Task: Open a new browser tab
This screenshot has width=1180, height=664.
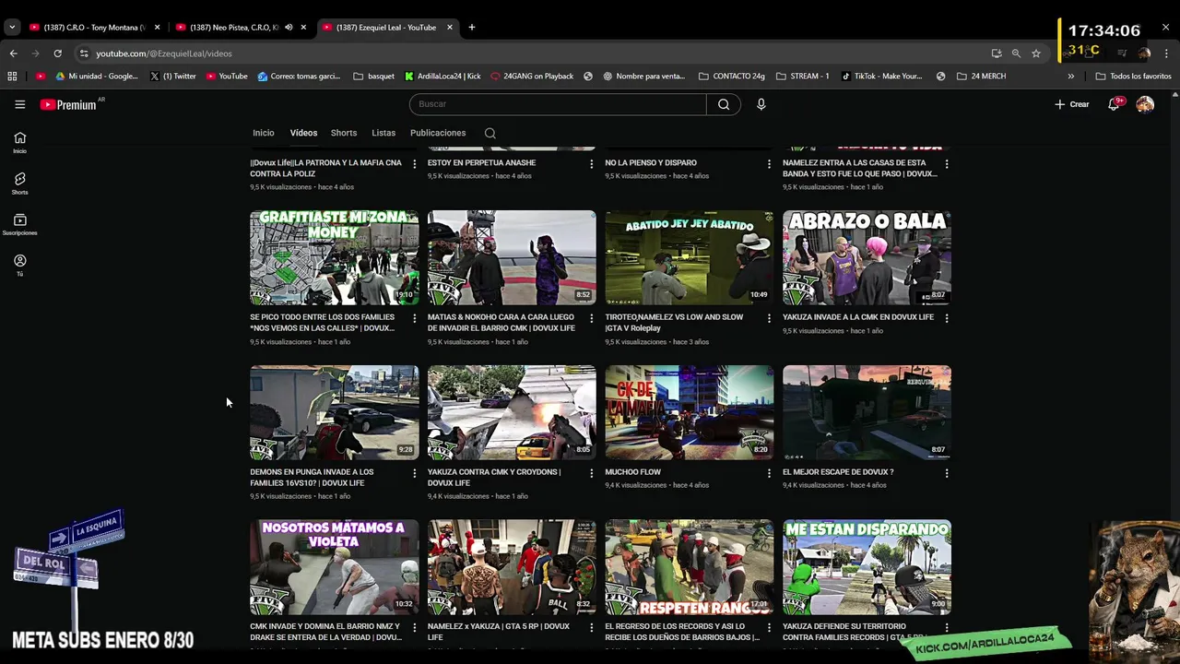Action: coord(471,27)
